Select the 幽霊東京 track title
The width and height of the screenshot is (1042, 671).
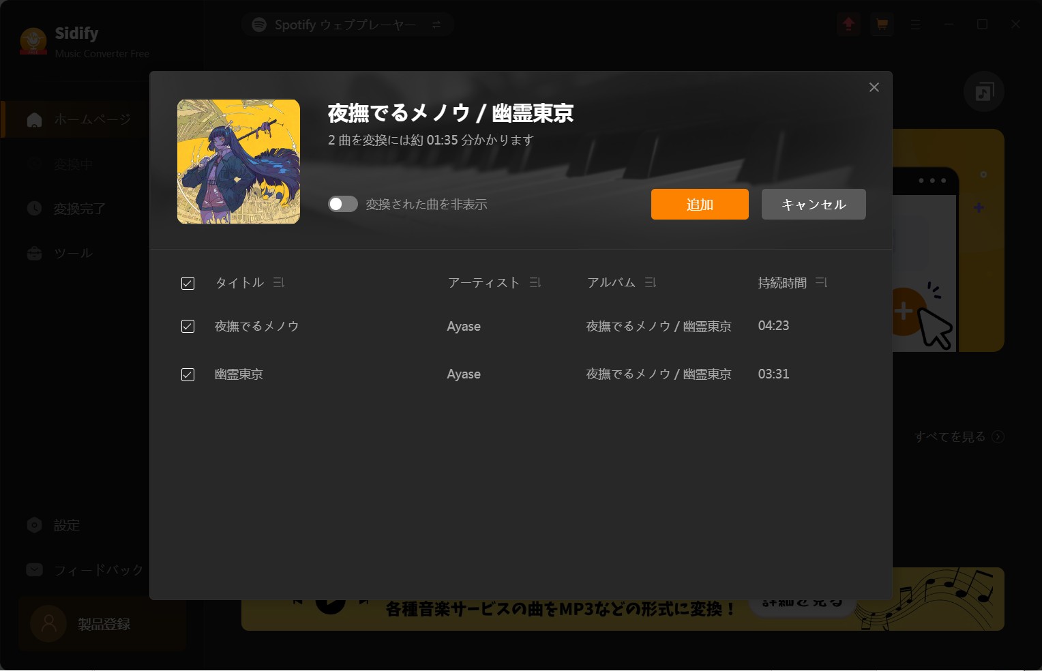[239, 374]
